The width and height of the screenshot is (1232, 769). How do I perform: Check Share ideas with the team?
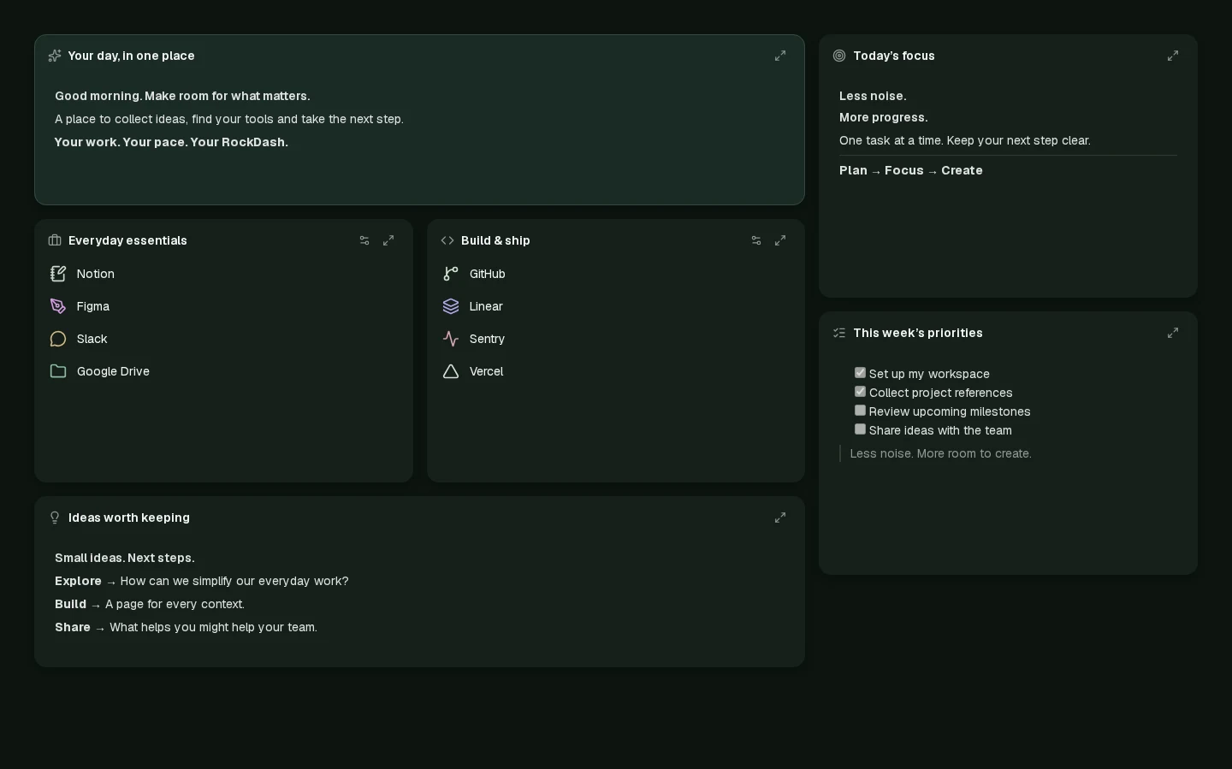click(x=860, y=429)
